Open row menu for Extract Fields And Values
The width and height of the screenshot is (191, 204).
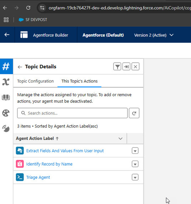[x=135, y=151]
